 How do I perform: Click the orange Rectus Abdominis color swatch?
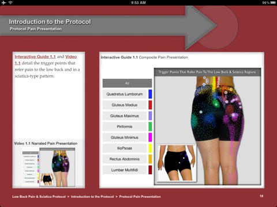(150, 159)
